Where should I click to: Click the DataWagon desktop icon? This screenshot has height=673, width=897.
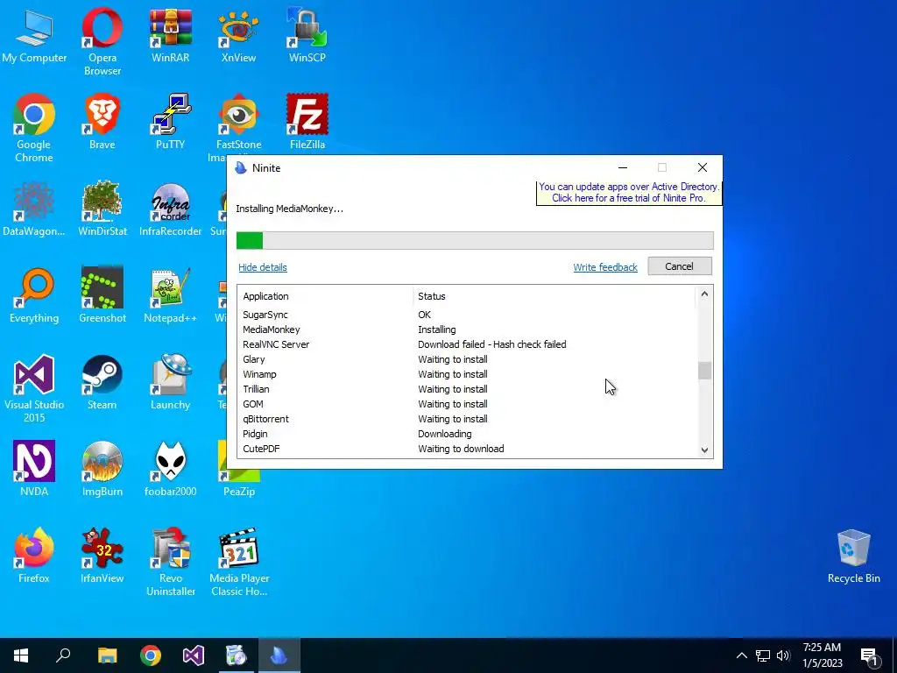pos(34,209)
